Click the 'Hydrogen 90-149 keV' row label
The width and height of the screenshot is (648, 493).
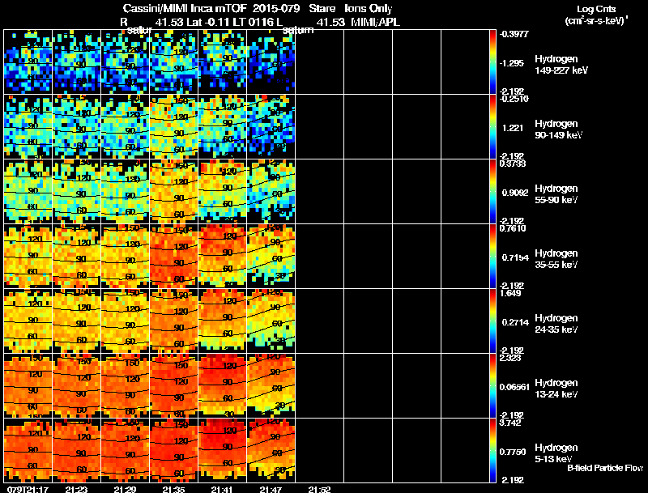[x=558, y=130]
